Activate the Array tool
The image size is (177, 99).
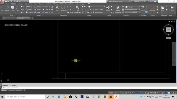tap(45, 12)
